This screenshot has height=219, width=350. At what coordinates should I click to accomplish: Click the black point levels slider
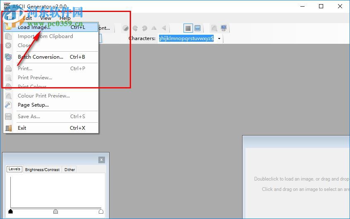pyautogui.click(x=10, y=211)
